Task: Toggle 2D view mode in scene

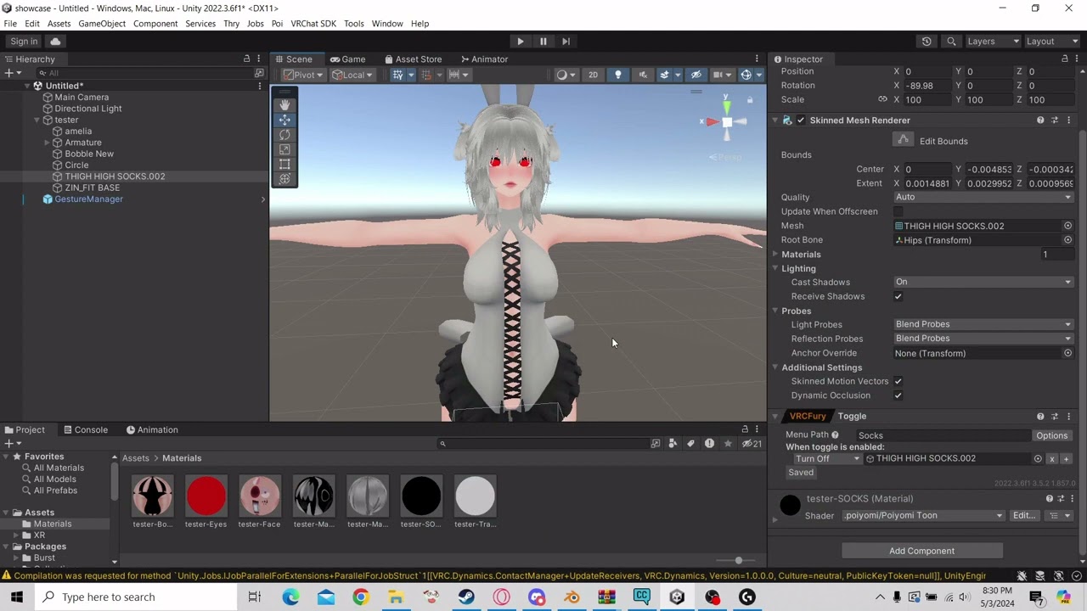Action: [593, 75]
